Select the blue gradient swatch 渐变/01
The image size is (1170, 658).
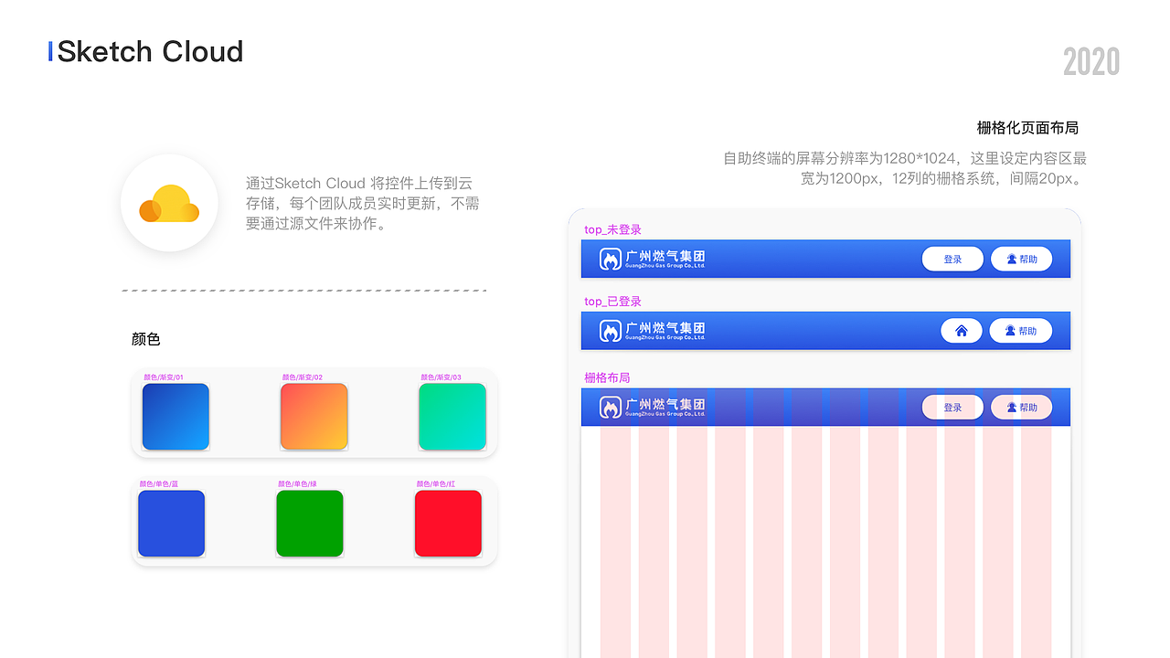click(175, 417)
